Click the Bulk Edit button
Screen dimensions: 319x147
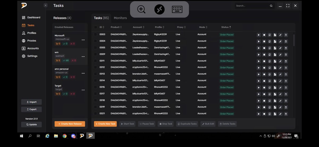(208, 124)
